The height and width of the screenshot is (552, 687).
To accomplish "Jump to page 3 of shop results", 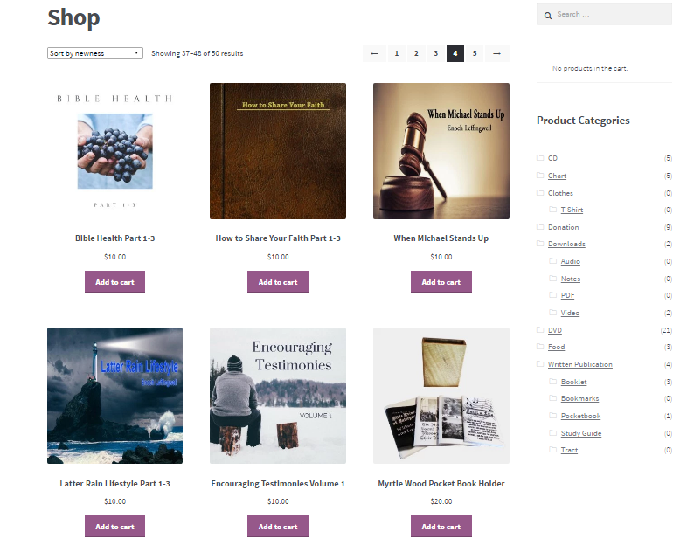I will point(435,53).
